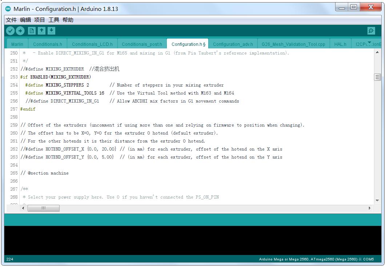Click the board info 'Arduino Mega or Mega 2560' status

click(x=316, y=259)
